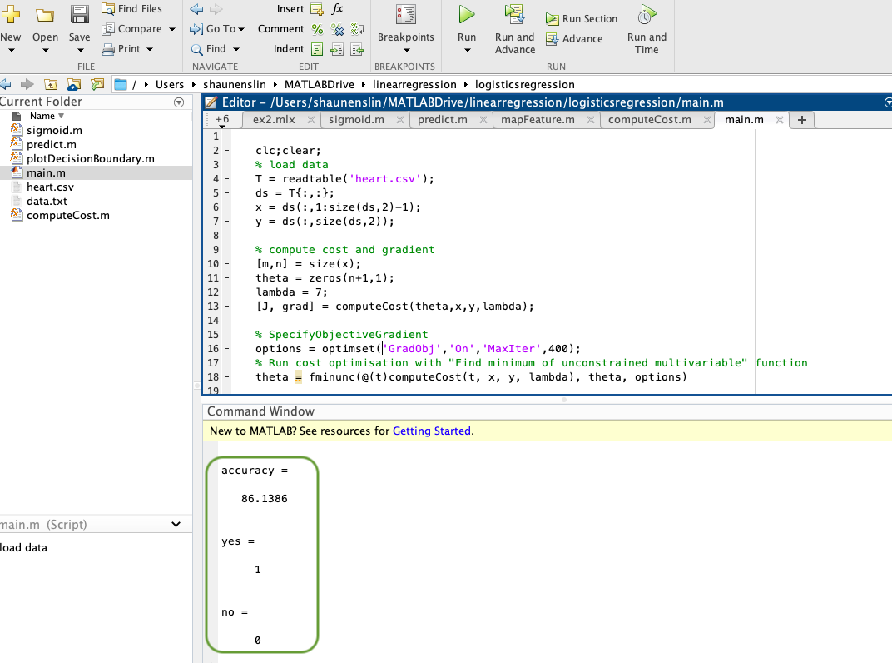
Task: Add a new editor tab
Action: 801,120
